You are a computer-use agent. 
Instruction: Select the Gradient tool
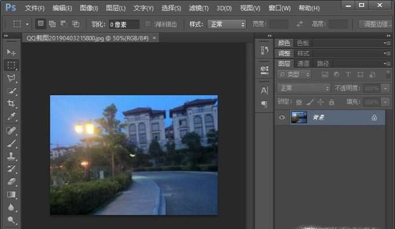tap(11, 194)
